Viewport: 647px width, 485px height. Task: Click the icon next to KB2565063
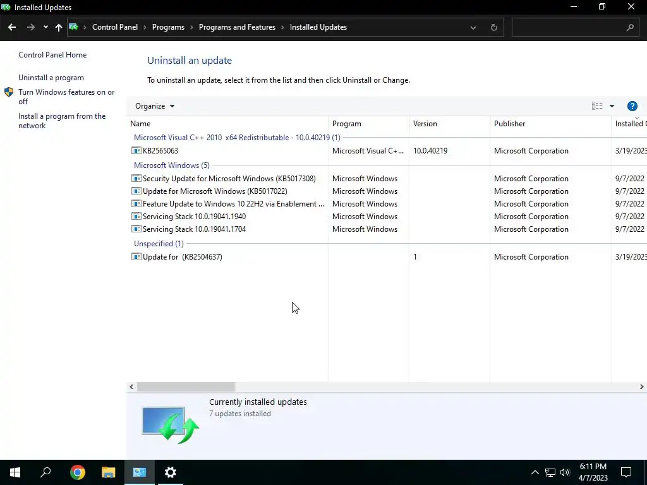(x=136, y=150)
